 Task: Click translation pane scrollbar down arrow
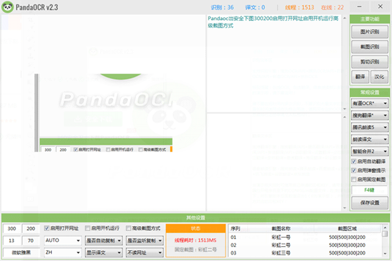click(345, 208)
